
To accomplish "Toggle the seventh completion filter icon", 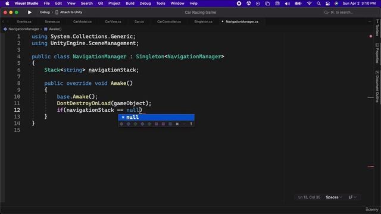I will [163, 124].
